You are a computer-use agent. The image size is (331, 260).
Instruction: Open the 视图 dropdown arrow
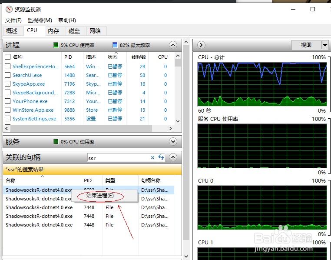[x=325, y=45]
